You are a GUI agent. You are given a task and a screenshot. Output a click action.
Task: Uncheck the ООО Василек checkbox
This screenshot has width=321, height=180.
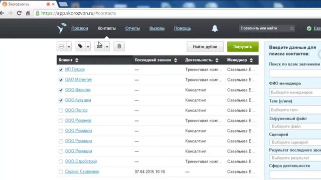point(61,90)
